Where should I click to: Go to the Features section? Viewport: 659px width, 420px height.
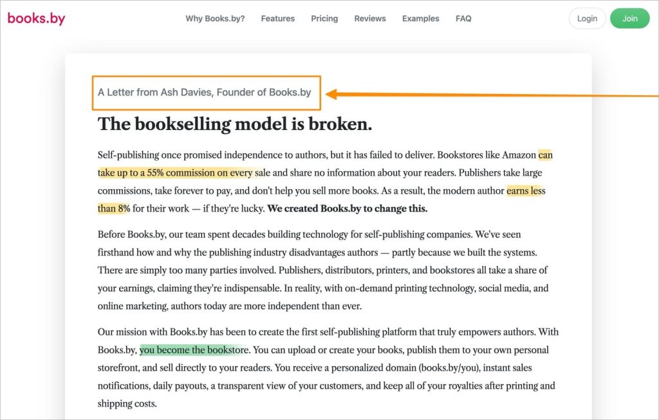click(278, 19)
